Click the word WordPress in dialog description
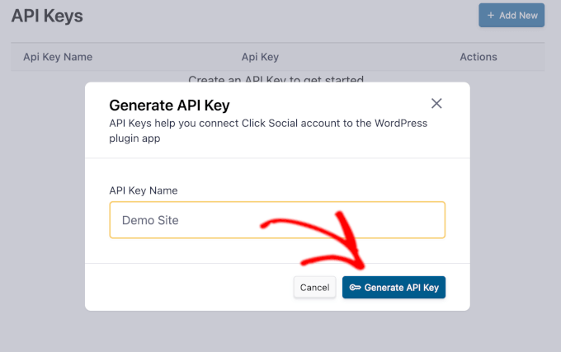 coord(399,124)
